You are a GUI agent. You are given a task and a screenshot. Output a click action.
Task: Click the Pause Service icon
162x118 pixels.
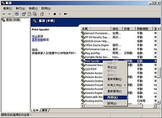click(60, 14)
